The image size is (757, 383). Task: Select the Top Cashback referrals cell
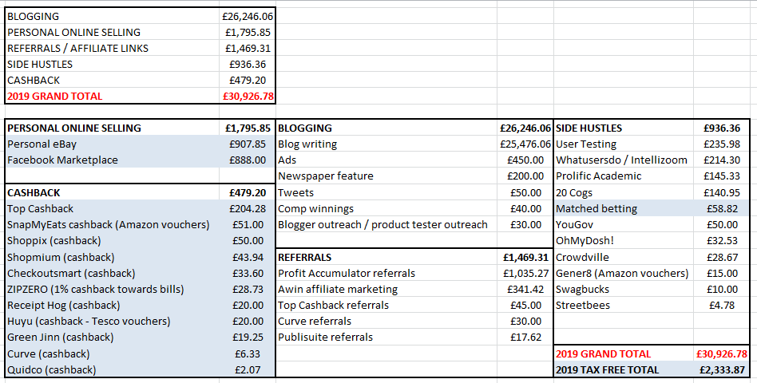386,305
